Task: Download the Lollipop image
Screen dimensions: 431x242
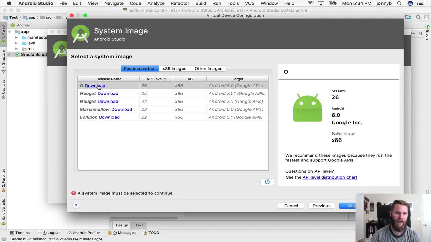Action: pyautogui.click(x=109, y=117)
